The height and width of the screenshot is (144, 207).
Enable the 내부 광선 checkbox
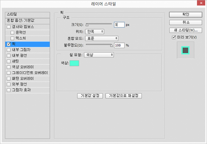(x=9, y=56)
